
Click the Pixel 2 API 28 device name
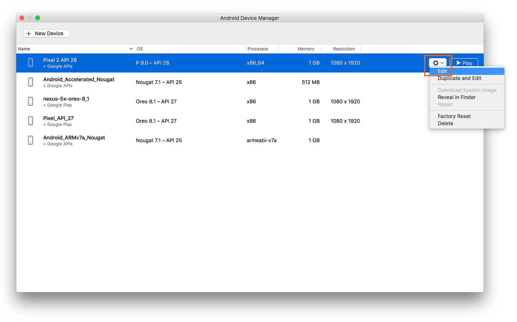coord(60,60)
